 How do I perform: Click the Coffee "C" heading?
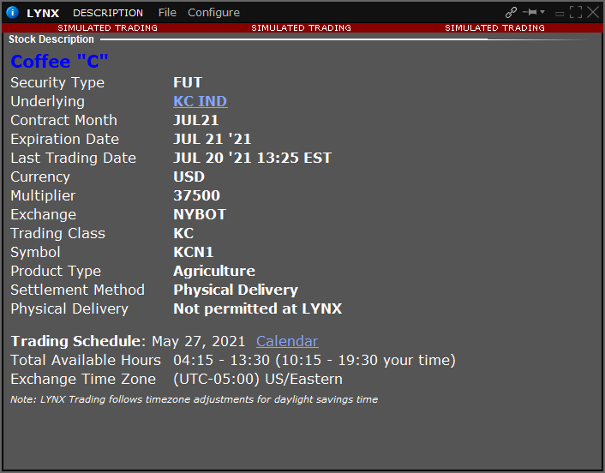pos(59,62)
